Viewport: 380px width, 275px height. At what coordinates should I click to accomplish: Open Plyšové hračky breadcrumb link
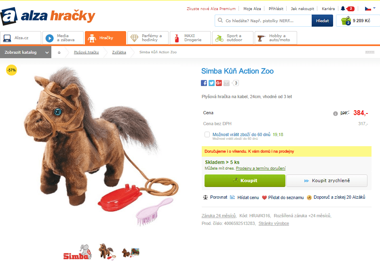(x=86, y=52)
